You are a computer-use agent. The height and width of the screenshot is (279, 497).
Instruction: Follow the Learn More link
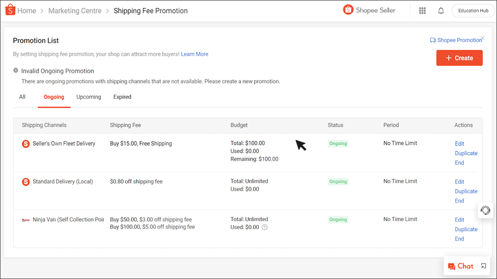click(194, 54)
